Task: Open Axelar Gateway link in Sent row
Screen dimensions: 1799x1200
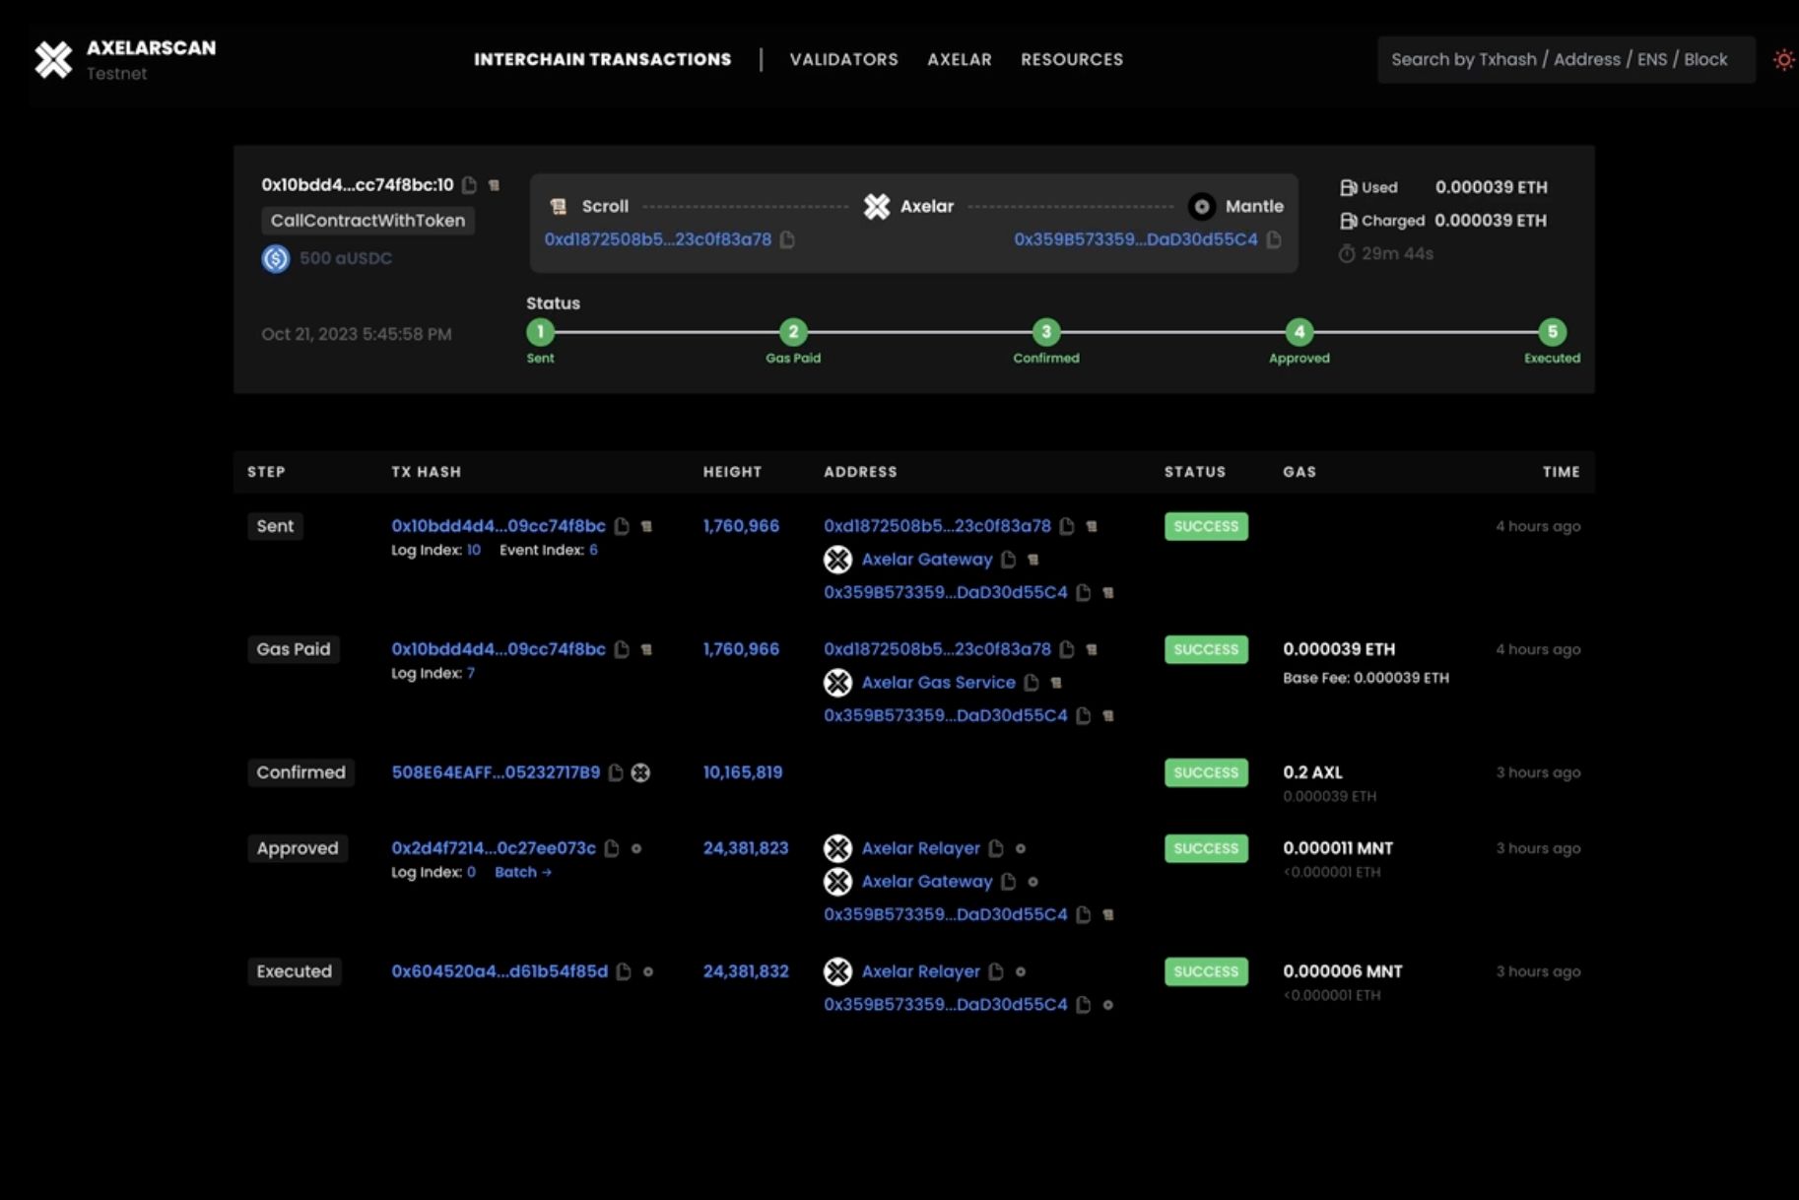Action: [927, 560]
